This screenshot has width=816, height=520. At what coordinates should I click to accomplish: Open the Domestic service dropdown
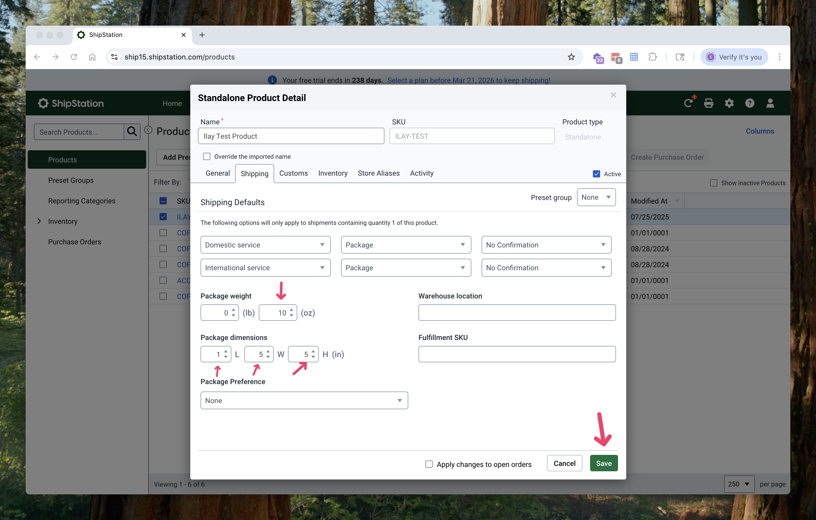[x=265, y=245]
